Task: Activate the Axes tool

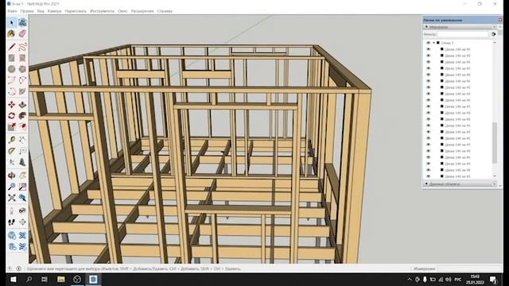Action: [12, 162]
